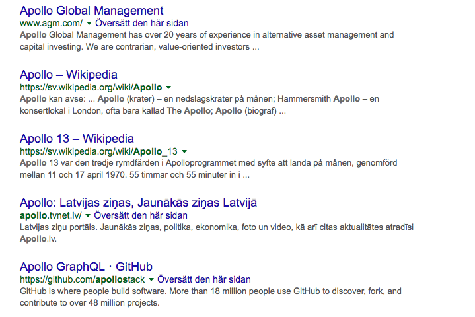This screenshot has width=475, height=317.
Task: Open the Apollo 13 – Wikipedia result
Action: (x=77, y=139)
